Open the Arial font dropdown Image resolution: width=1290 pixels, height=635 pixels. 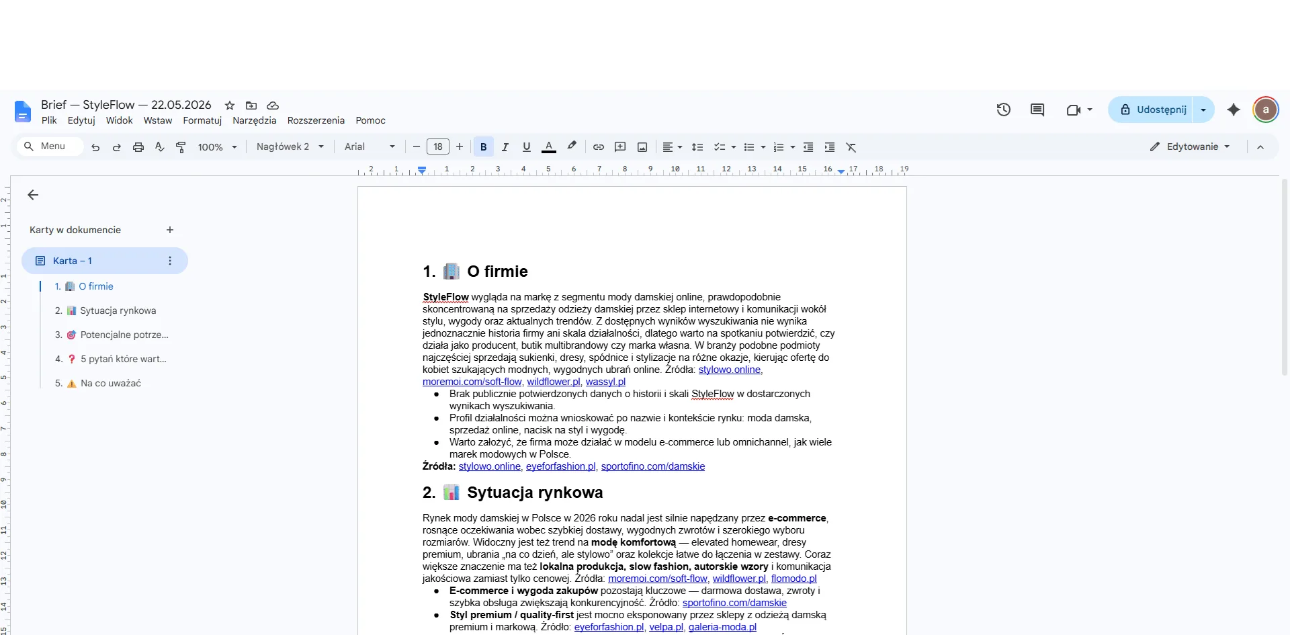click(x=370, y=147)
